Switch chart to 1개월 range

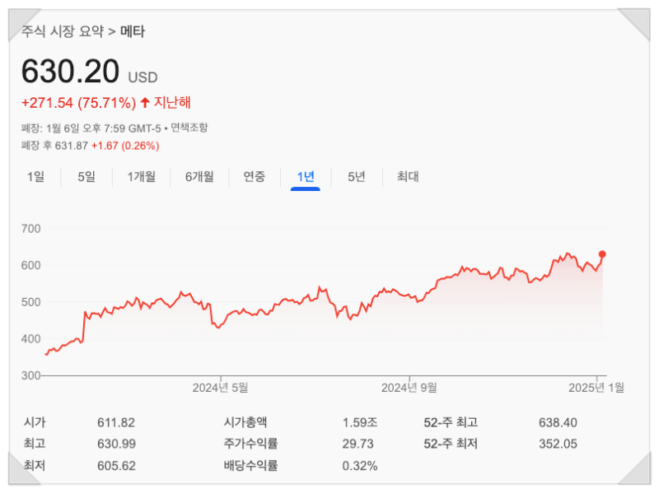coord(142,176)
